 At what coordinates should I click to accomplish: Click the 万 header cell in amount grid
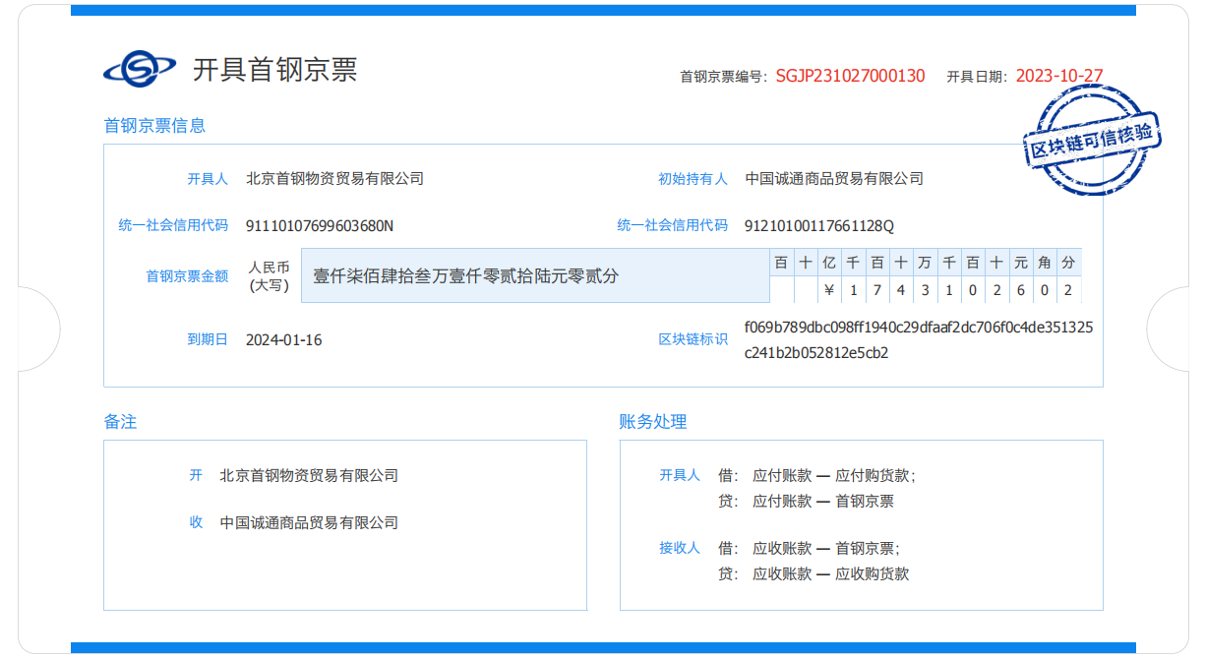(x=925, y=262)
